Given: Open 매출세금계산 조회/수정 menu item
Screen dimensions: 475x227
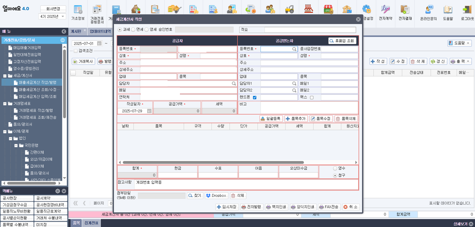Looking at the screenshot, I should click(x=39, y=90).
